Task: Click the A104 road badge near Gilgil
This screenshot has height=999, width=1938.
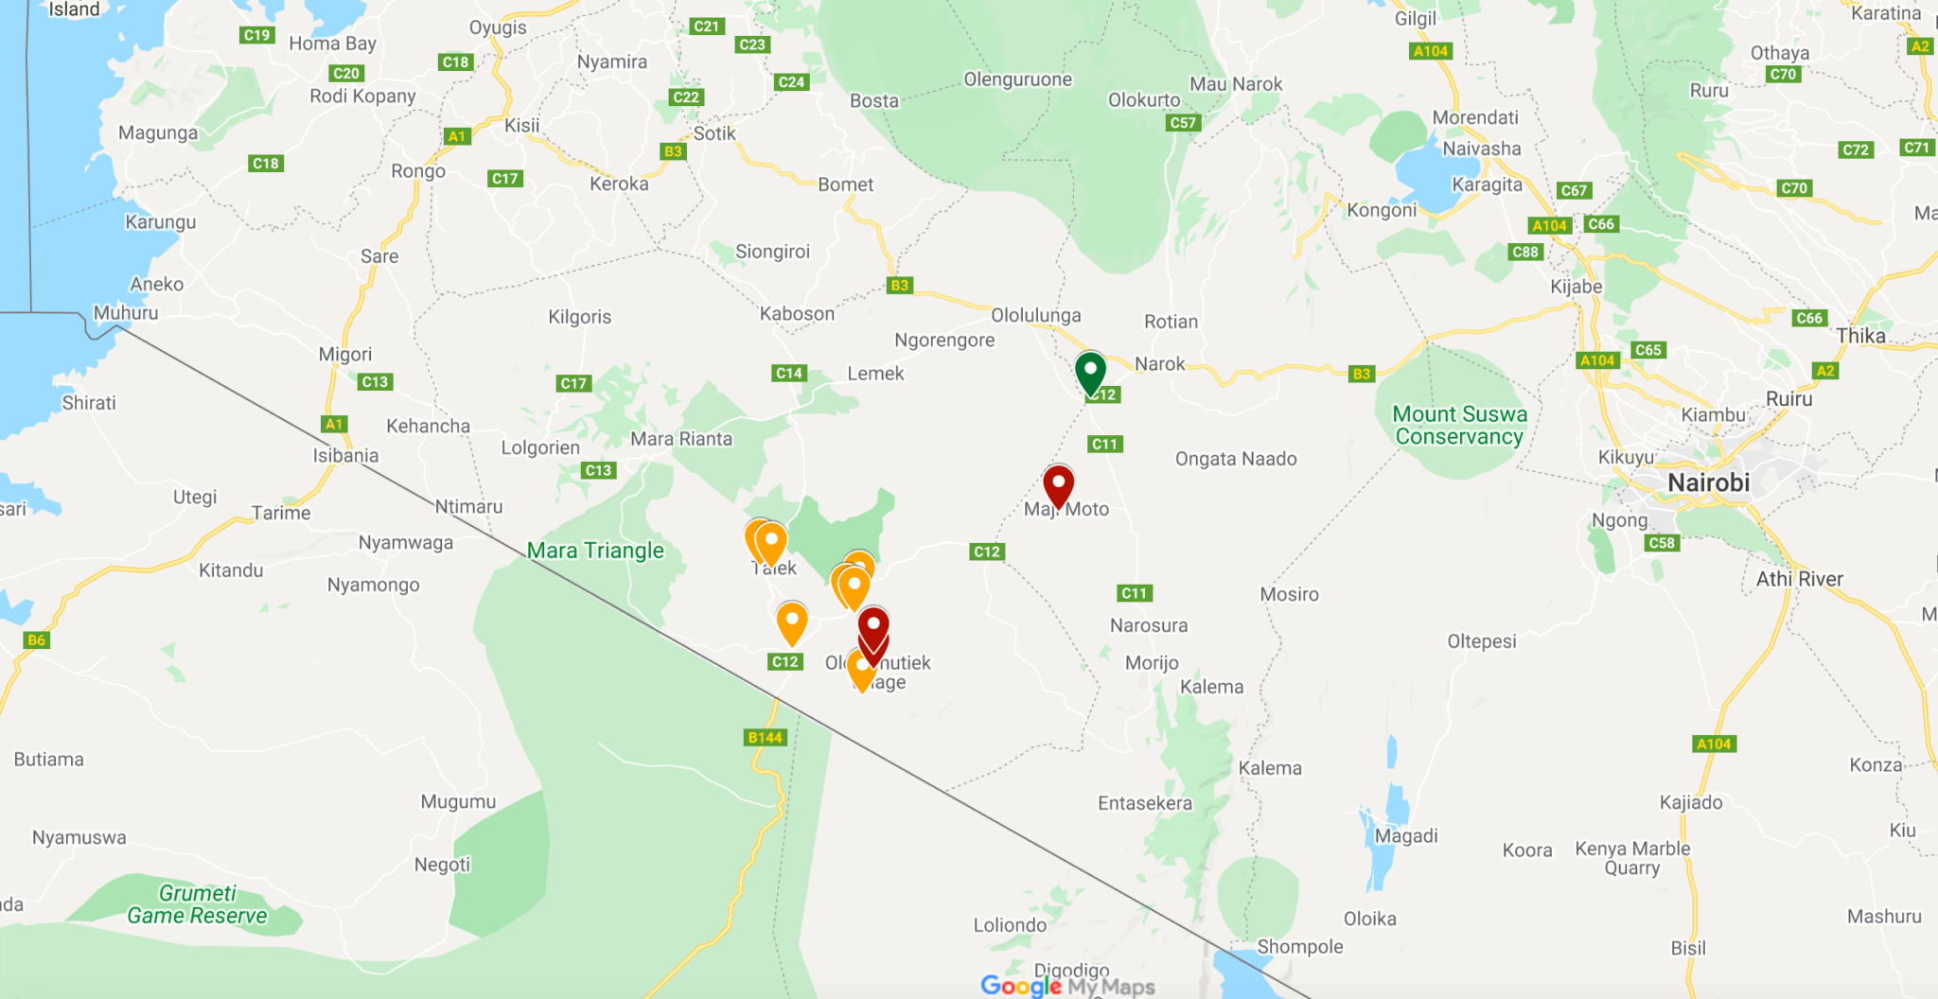Action: [1431, 51]
